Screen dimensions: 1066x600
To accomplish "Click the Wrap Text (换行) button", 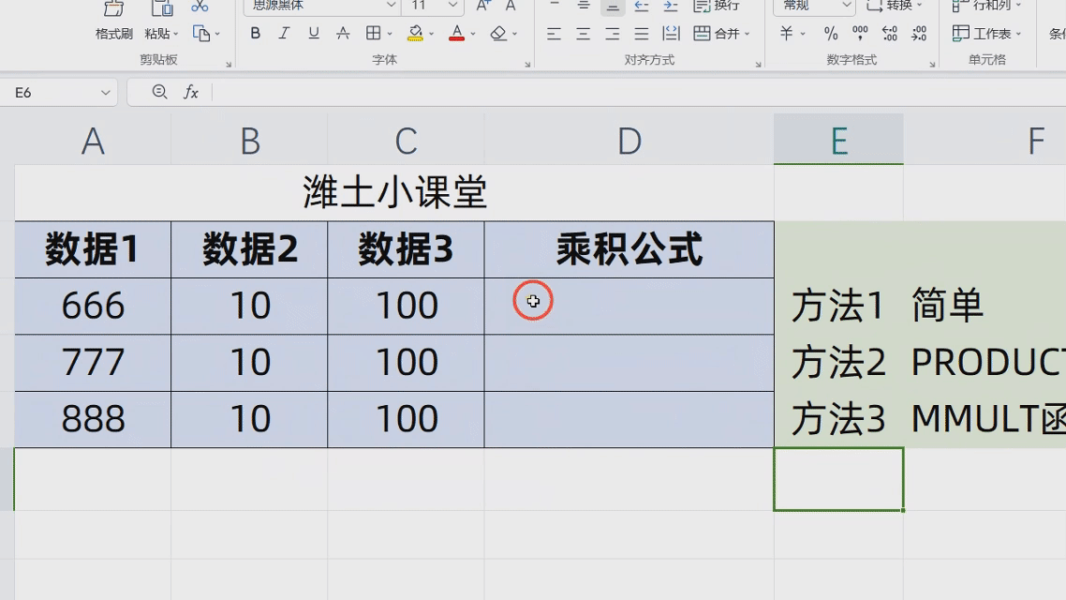I will pos(717,7).
